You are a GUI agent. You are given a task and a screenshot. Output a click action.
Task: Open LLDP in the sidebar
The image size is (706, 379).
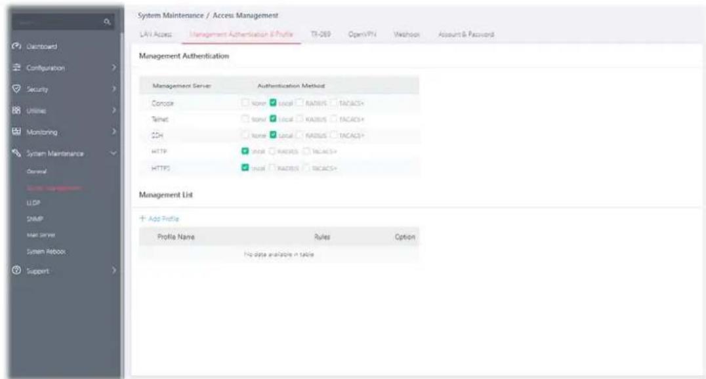coord(33,203)
